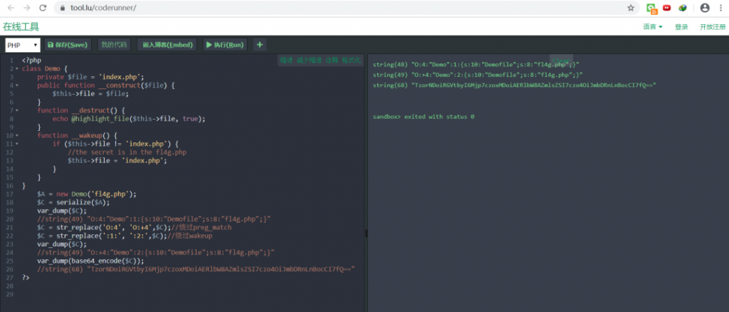Click the comment 'the secret is in the fl4g.php'
This screenshot has width=729, height=312.
[127, 152]
